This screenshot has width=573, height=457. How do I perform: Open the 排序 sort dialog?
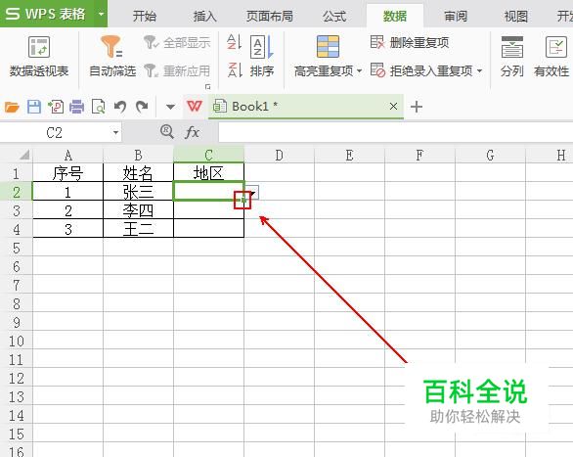[262, 57]
